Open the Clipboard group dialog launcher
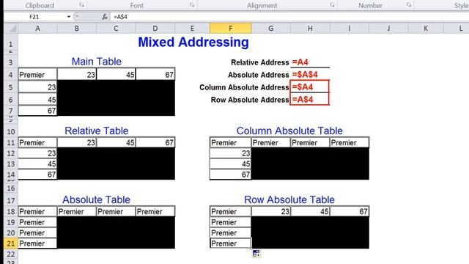The image size is (469, 264). [81, 5]
